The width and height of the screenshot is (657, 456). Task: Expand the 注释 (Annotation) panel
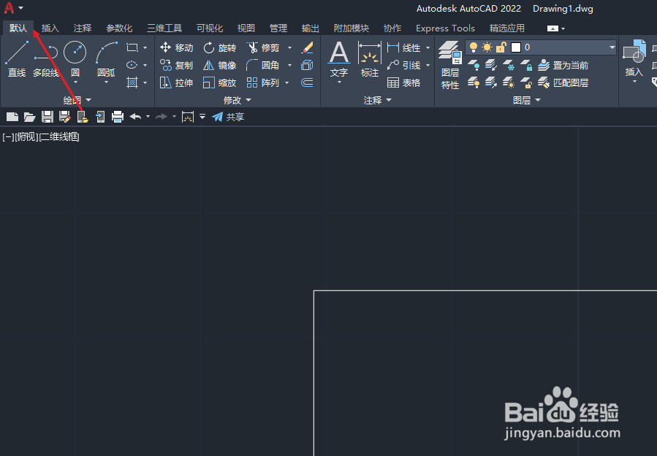(x=378, y=100)
